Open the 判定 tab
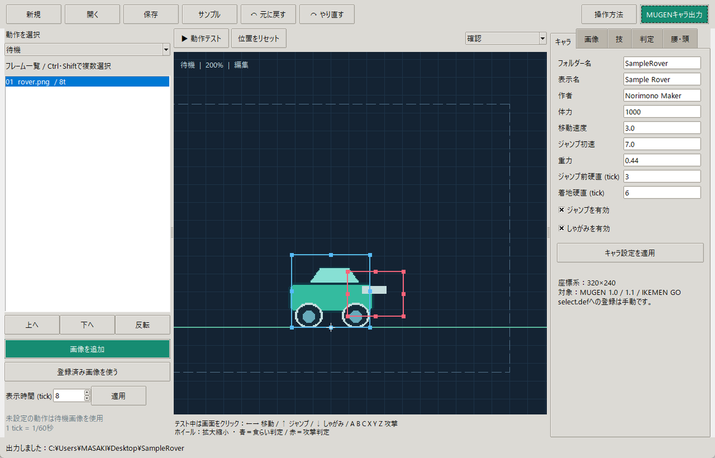 tap(647, 40)
